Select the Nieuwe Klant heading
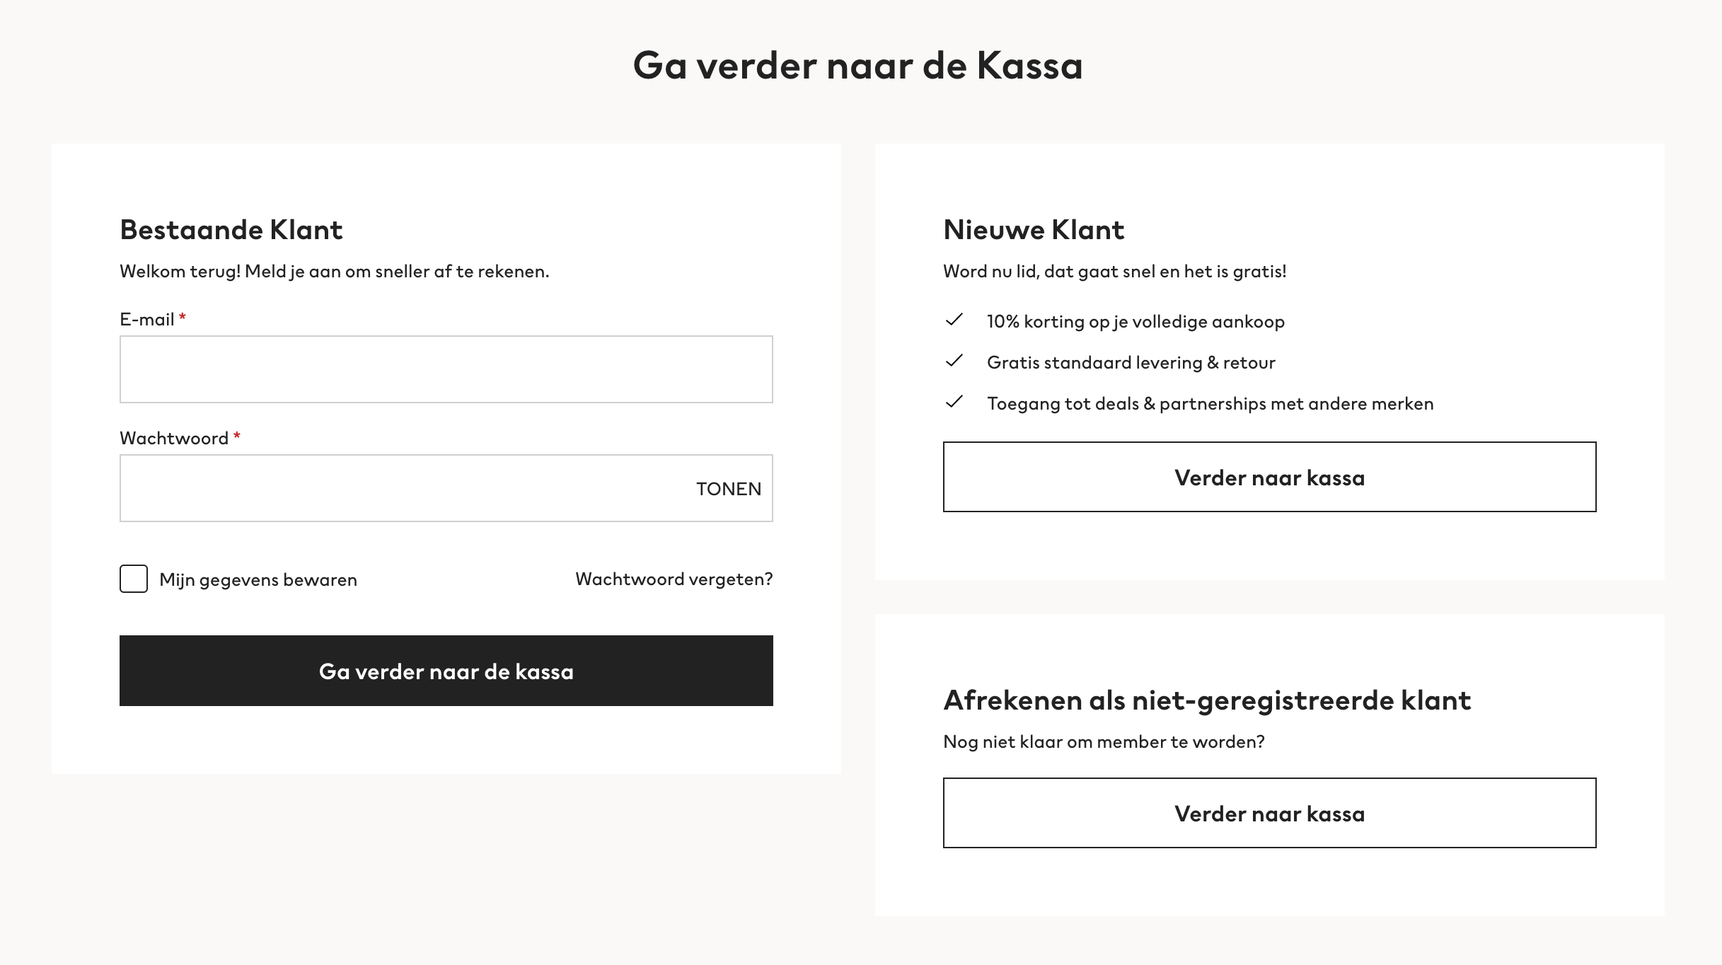The height and width of the screenshot is (965, 1722). point(1034,230)
